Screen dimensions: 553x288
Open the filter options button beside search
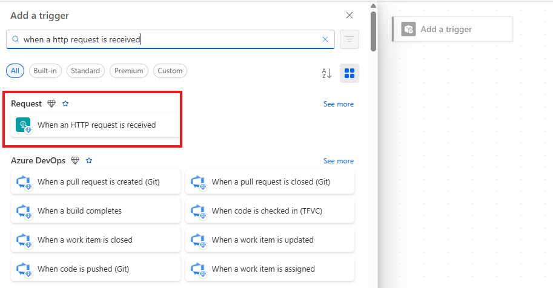coord(349,39)
